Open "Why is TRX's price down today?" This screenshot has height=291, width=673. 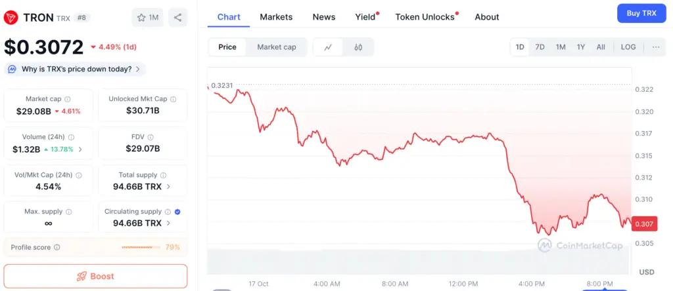[76, 69]
